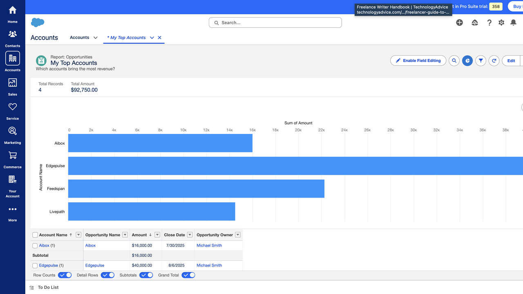Select the Accounts sidebar icon

click(13, 58)
